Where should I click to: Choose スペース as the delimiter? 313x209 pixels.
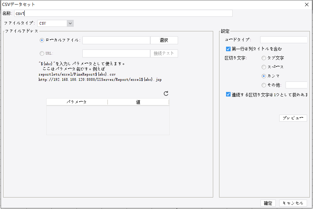(x=264, y=67)
